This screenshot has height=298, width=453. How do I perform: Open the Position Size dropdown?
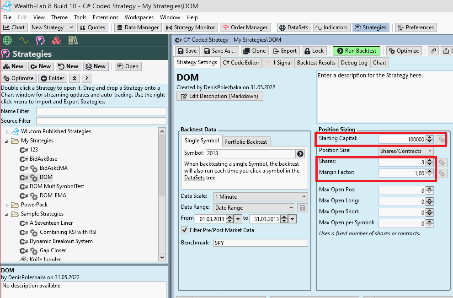(406, 151)
